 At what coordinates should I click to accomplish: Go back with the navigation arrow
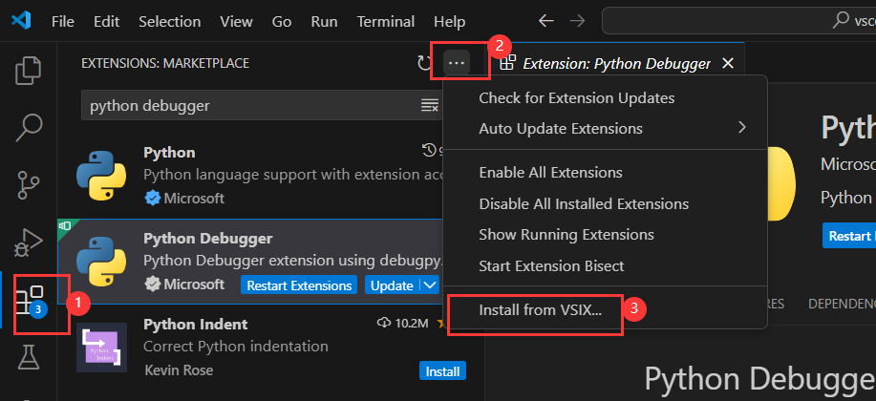coord(545,21)
